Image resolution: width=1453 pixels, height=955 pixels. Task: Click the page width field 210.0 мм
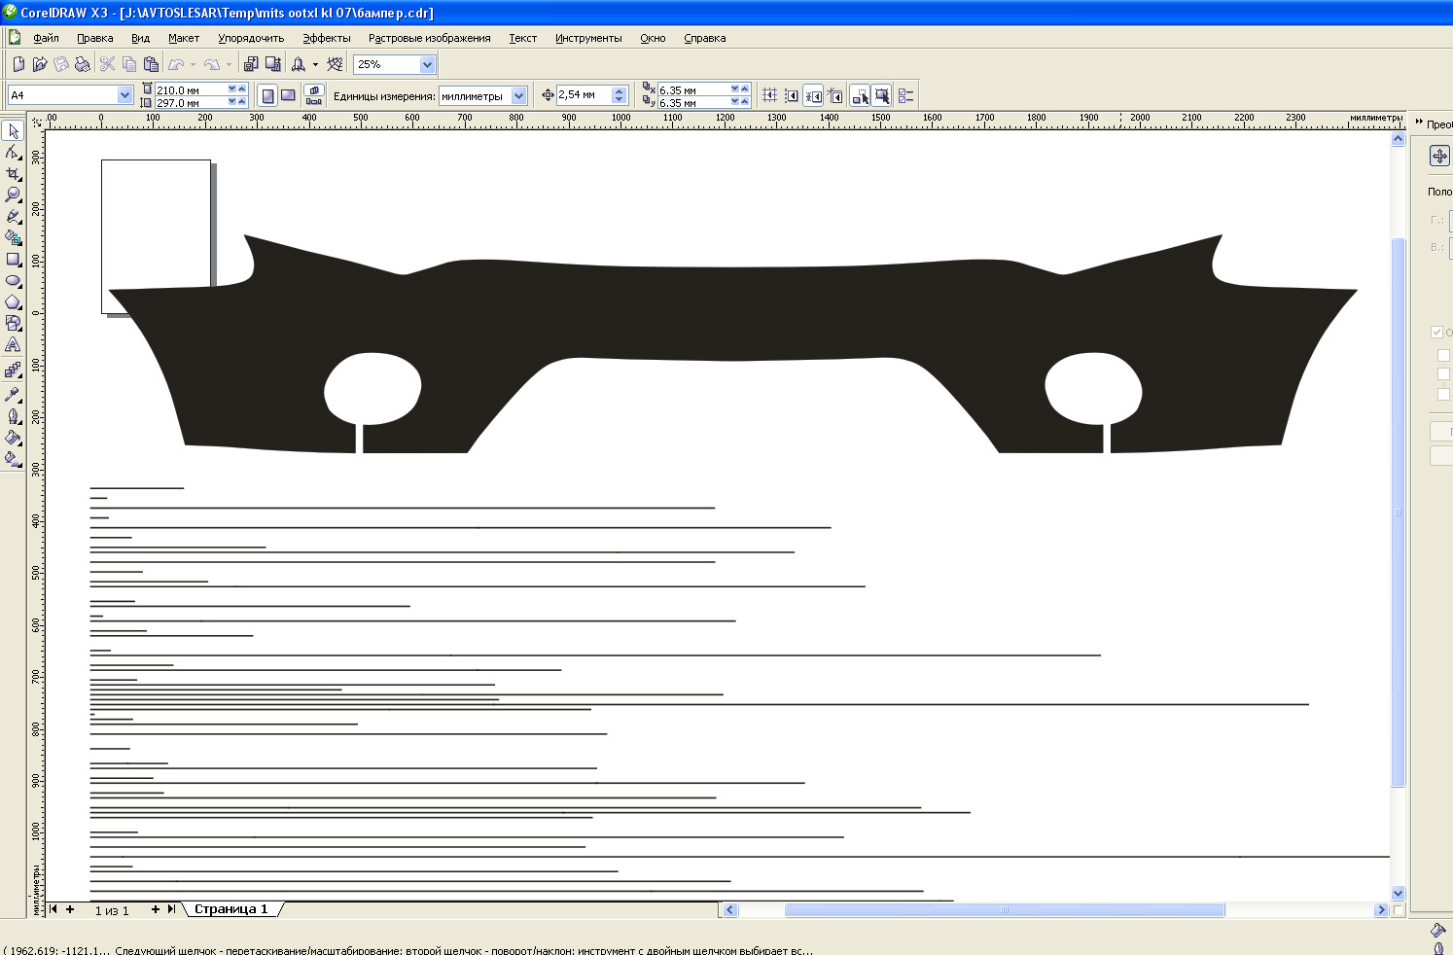[191, 89]
